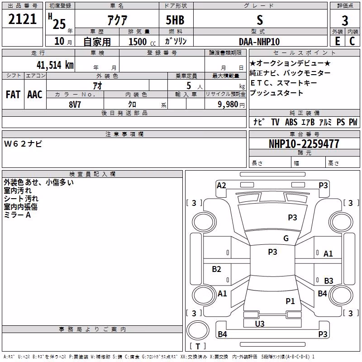Select the shift type FAT
The width and height of the screenshot is (362, 362).
13,95
